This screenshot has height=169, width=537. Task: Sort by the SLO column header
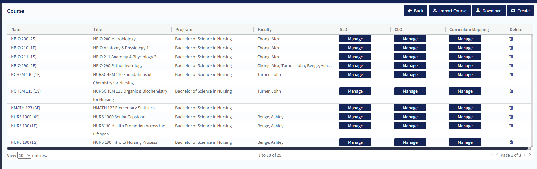343,29
